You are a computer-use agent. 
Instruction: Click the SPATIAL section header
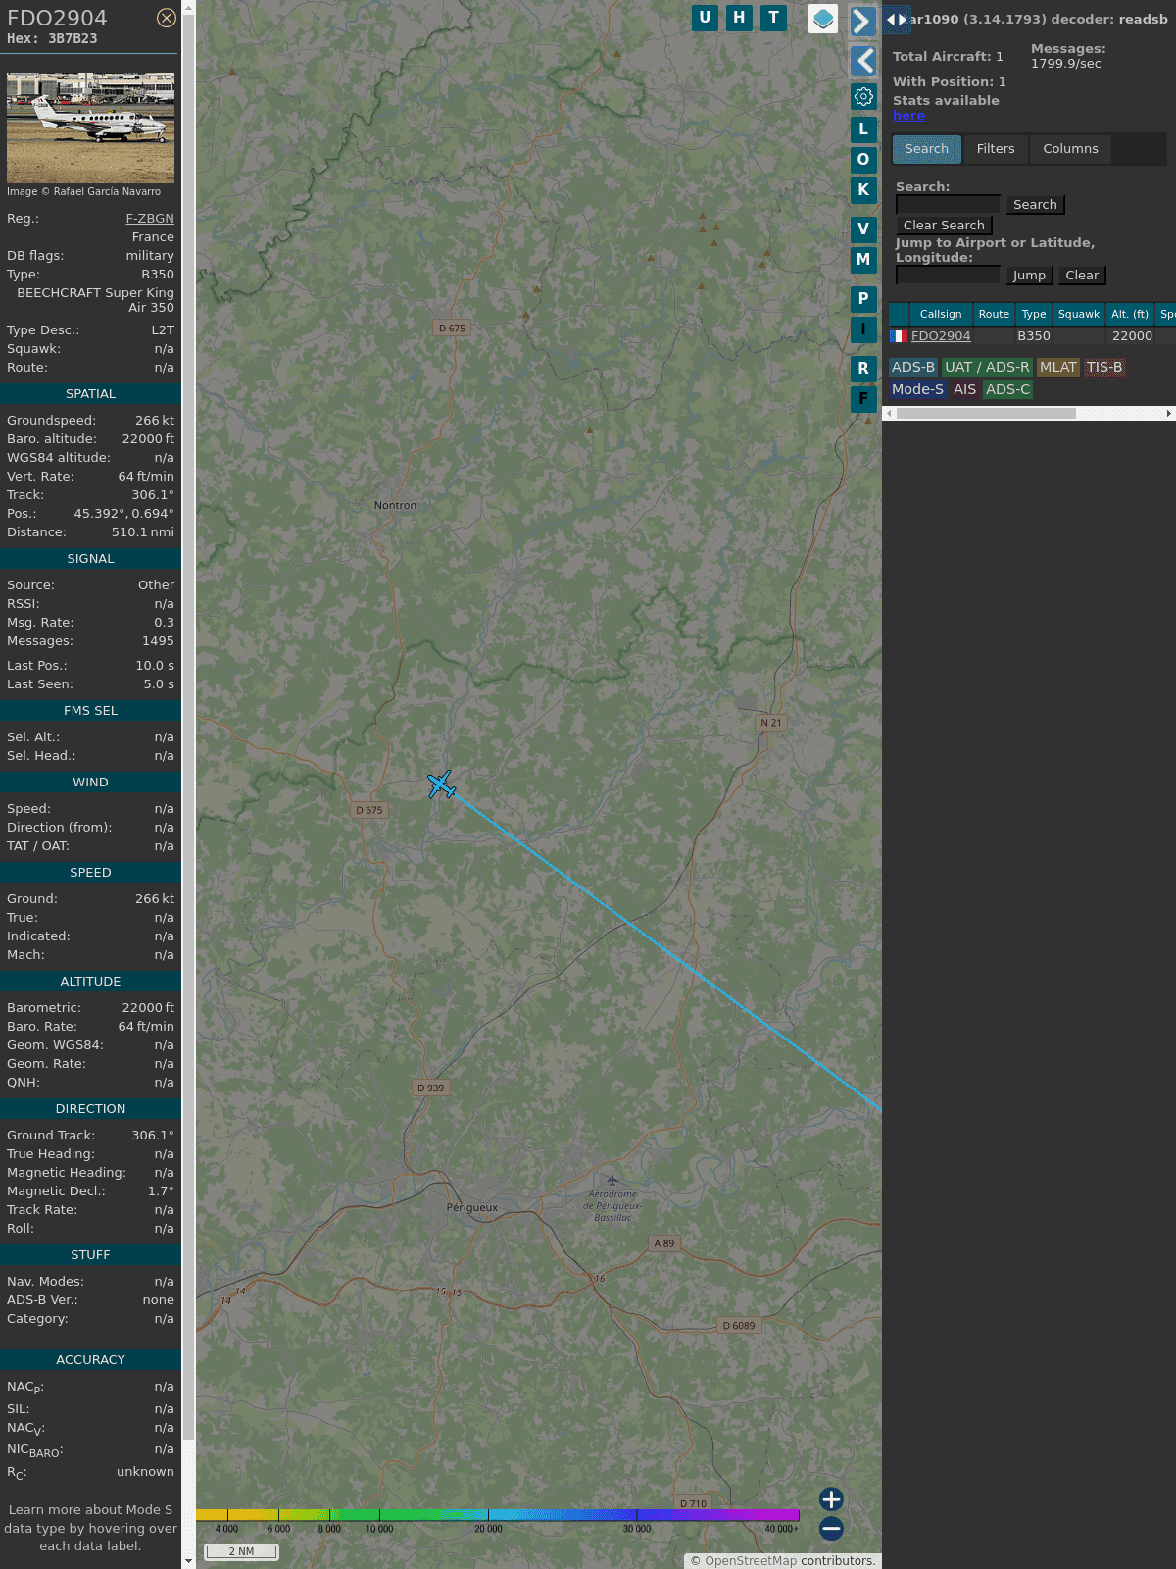pyautogui.click(x=90, y=394)
